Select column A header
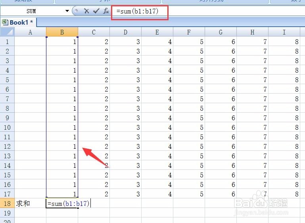The width and height of the screenshot is (305, 223). (x=31, y=32)
